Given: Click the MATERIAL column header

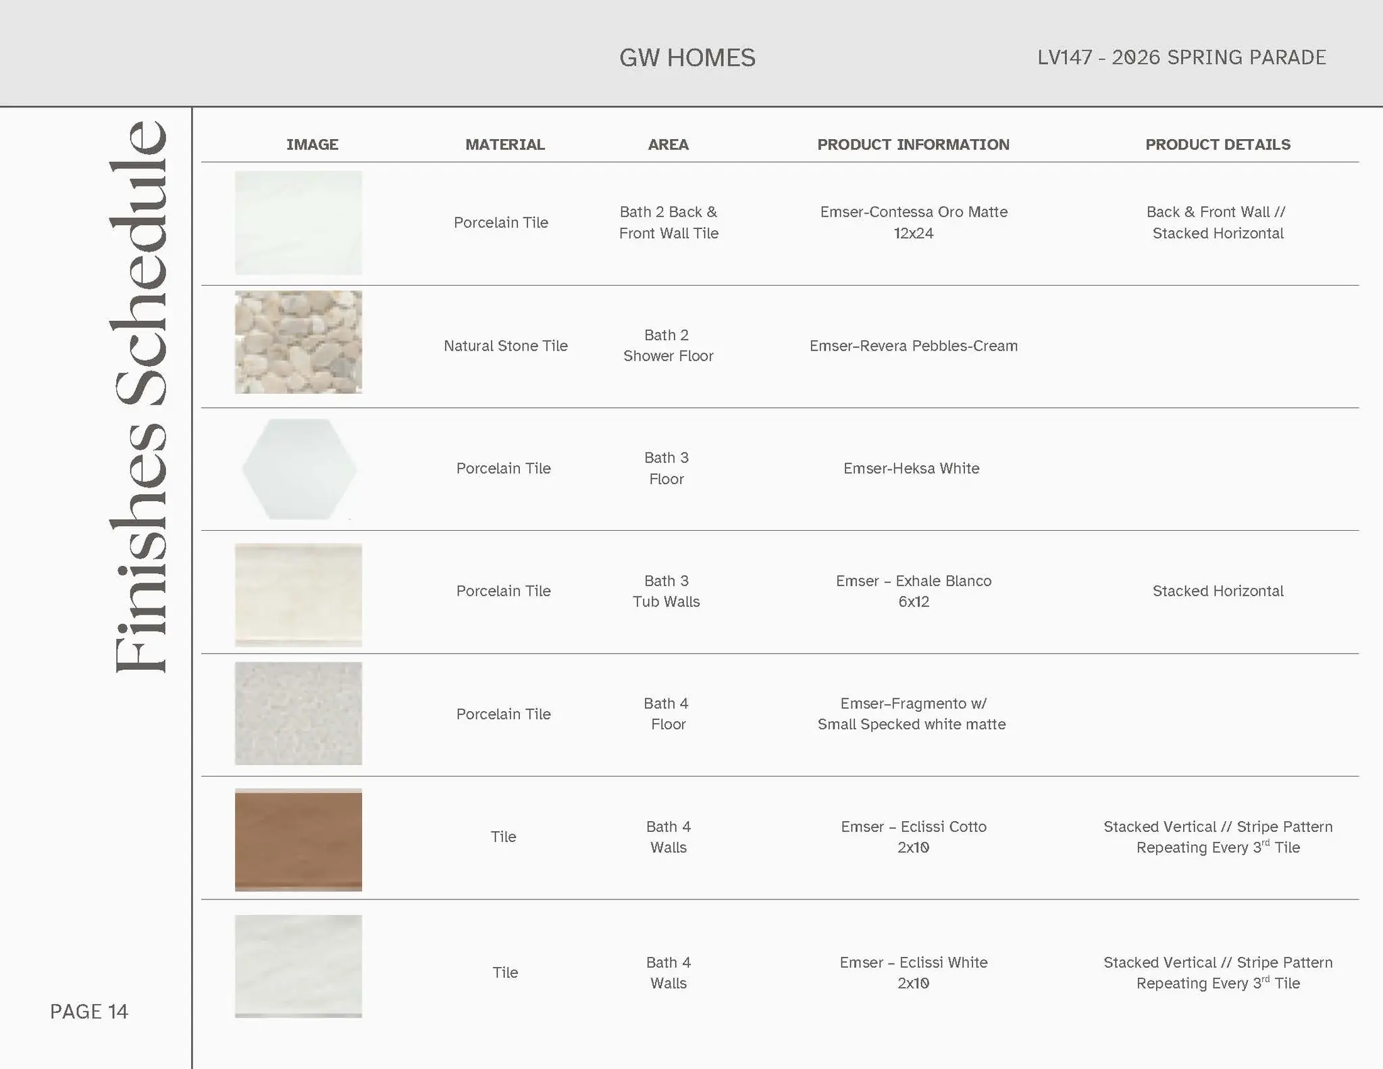Looking at the screenshot, I should click(x=504, y=145).
